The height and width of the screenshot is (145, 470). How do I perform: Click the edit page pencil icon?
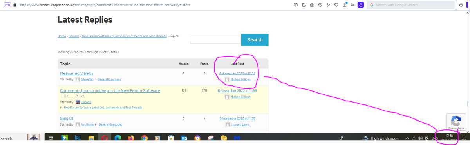click(304, 5)
